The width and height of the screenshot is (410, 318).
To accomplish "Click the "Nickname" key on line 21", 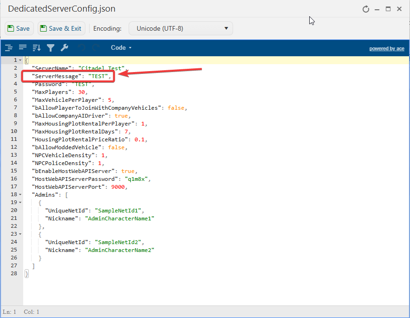I will tap(61, 219).
